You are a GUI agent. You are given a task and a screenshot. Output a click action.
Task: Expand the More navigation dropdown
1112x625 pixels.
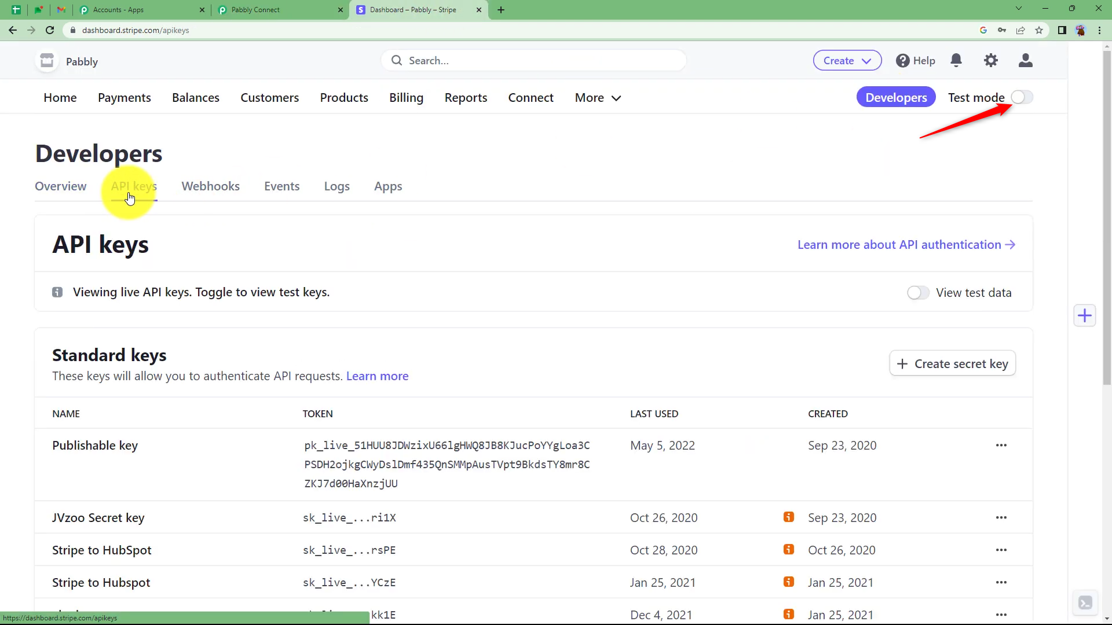coord(598,98)
